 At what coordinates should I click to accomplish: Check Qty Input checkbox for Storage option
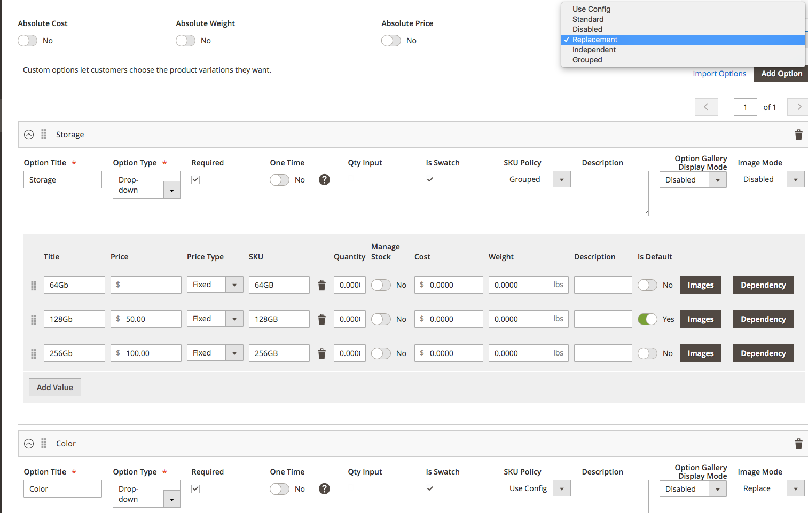click(352, 180)
